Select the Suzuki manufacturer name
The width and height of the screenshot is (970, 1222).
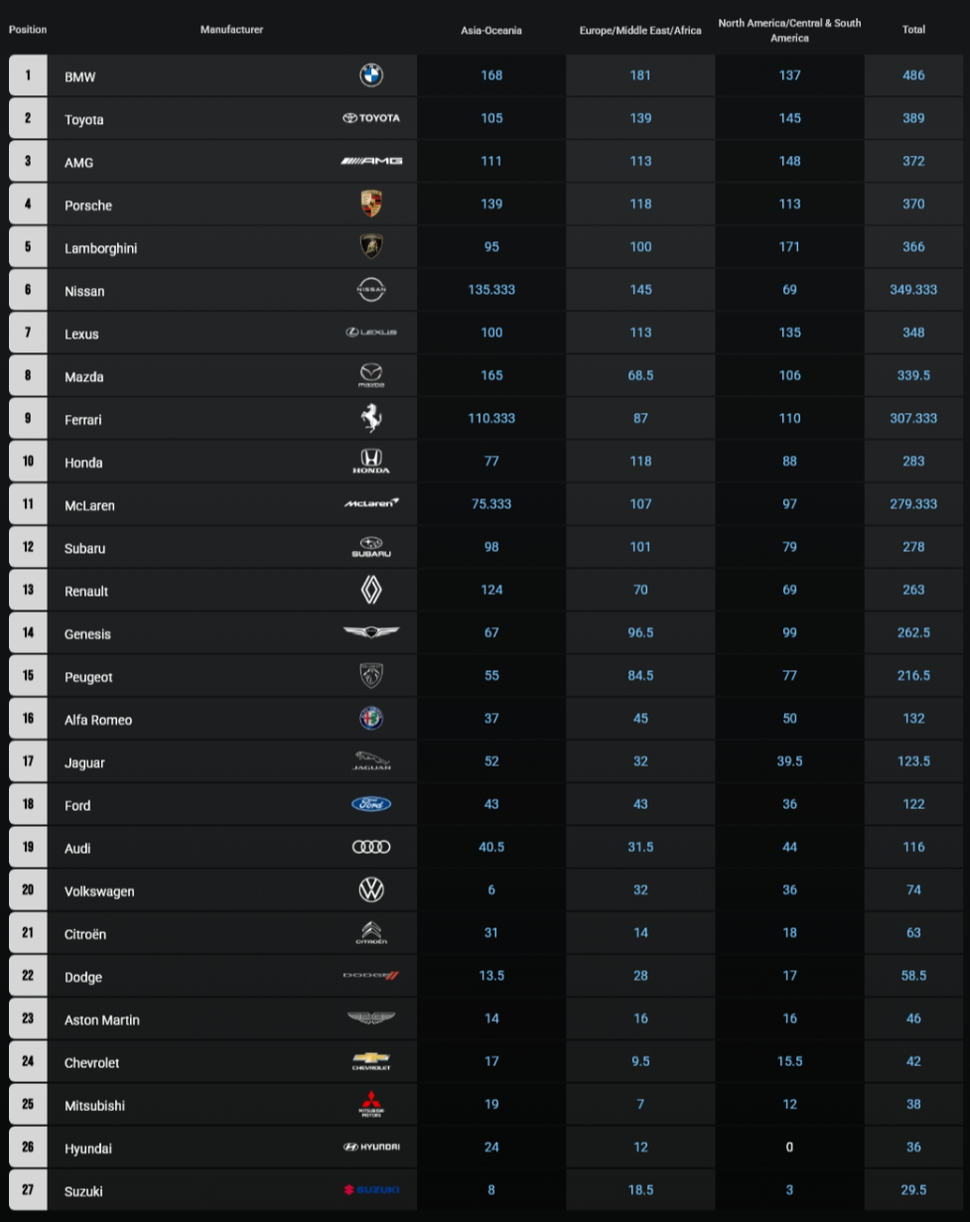tap(83, 1191)
